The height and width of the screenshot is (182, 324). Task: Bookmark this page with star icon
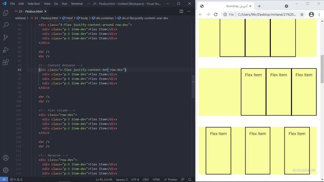(302, 15)
